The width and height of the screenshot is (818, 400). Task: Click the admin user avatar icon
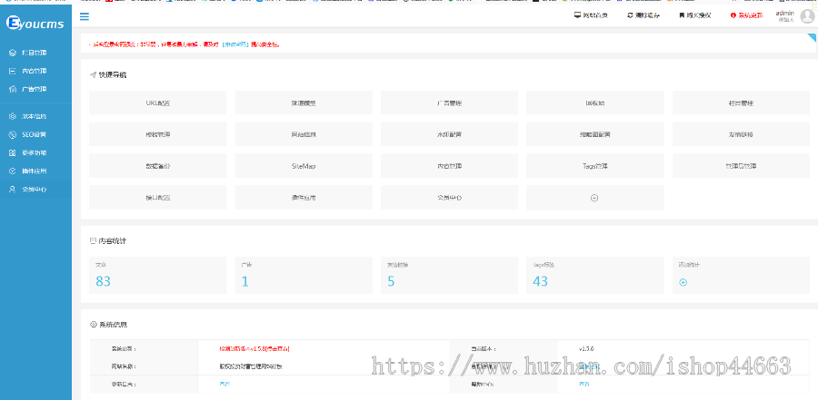(808, 16)
